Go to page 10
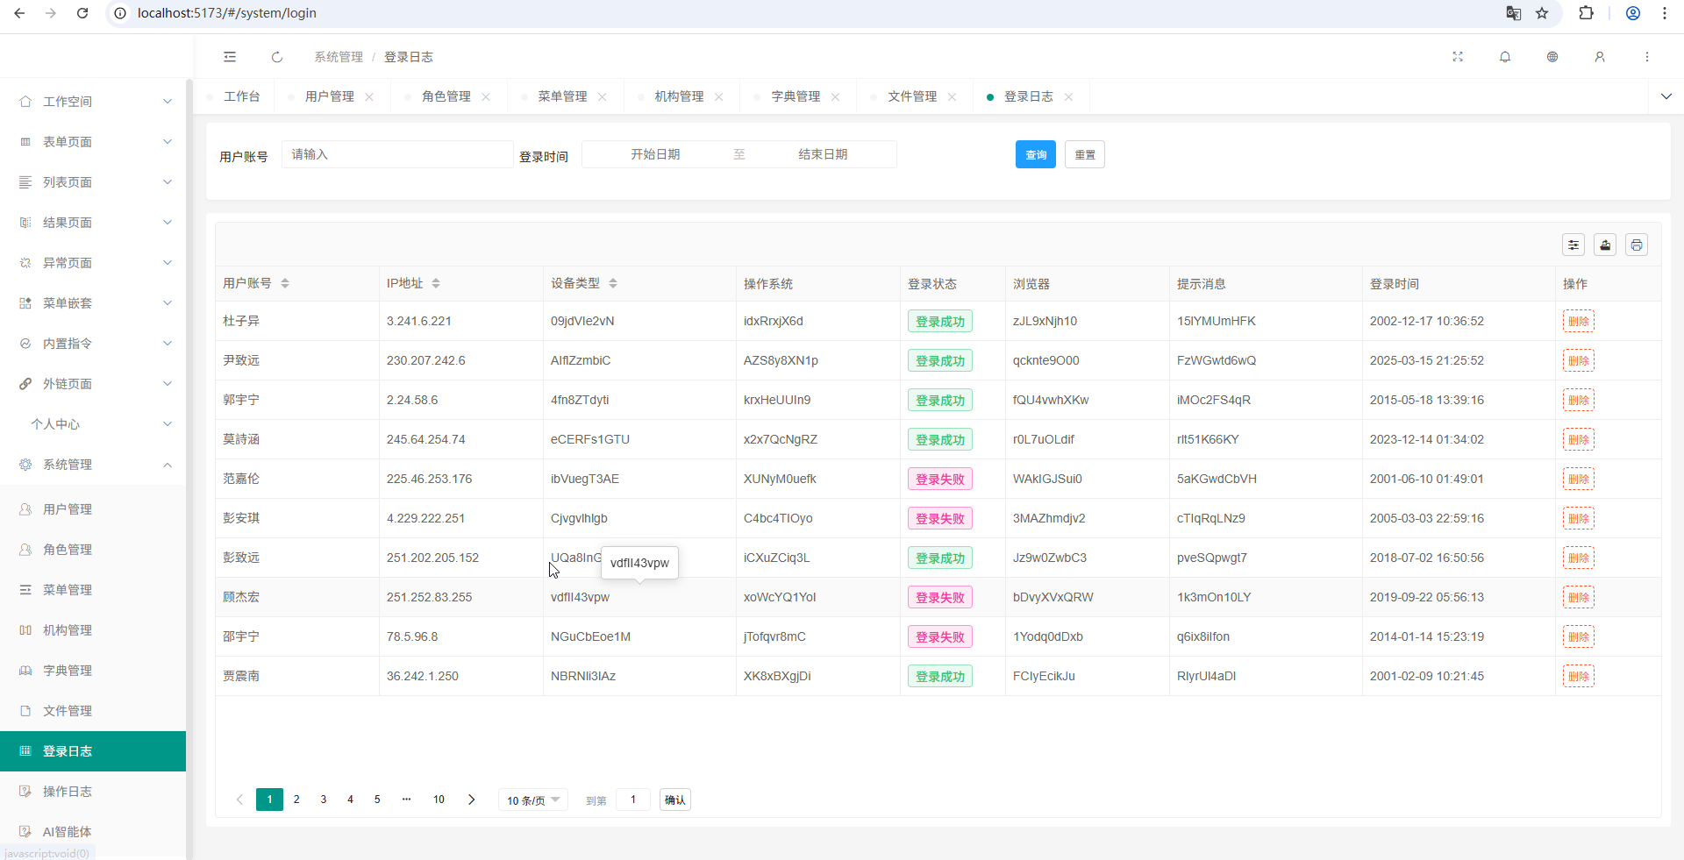 (439, 800)
